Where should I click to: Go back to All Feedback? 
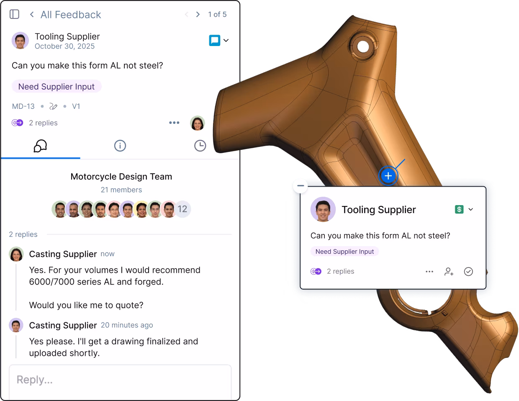[x=65, y=15]
